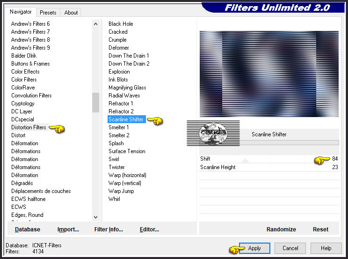This screenshot has height=259, width=348.
Task: Select Andrew's Filters 7 category
Action: [x=30, y=32]
